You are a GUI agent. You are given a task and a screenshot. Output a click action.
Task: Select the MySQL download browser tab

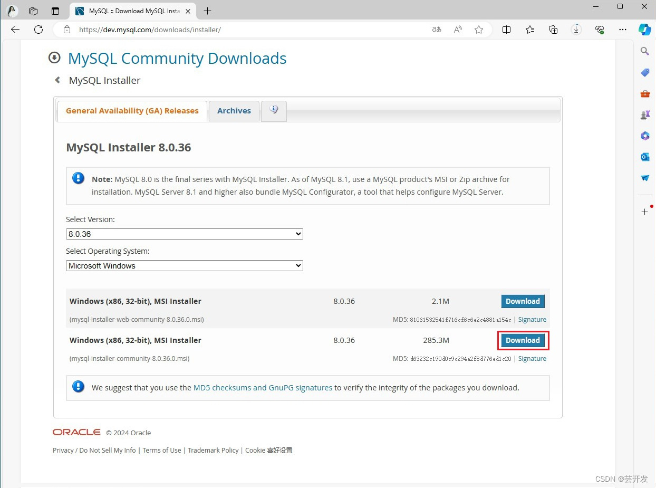(x=132, y=11)
